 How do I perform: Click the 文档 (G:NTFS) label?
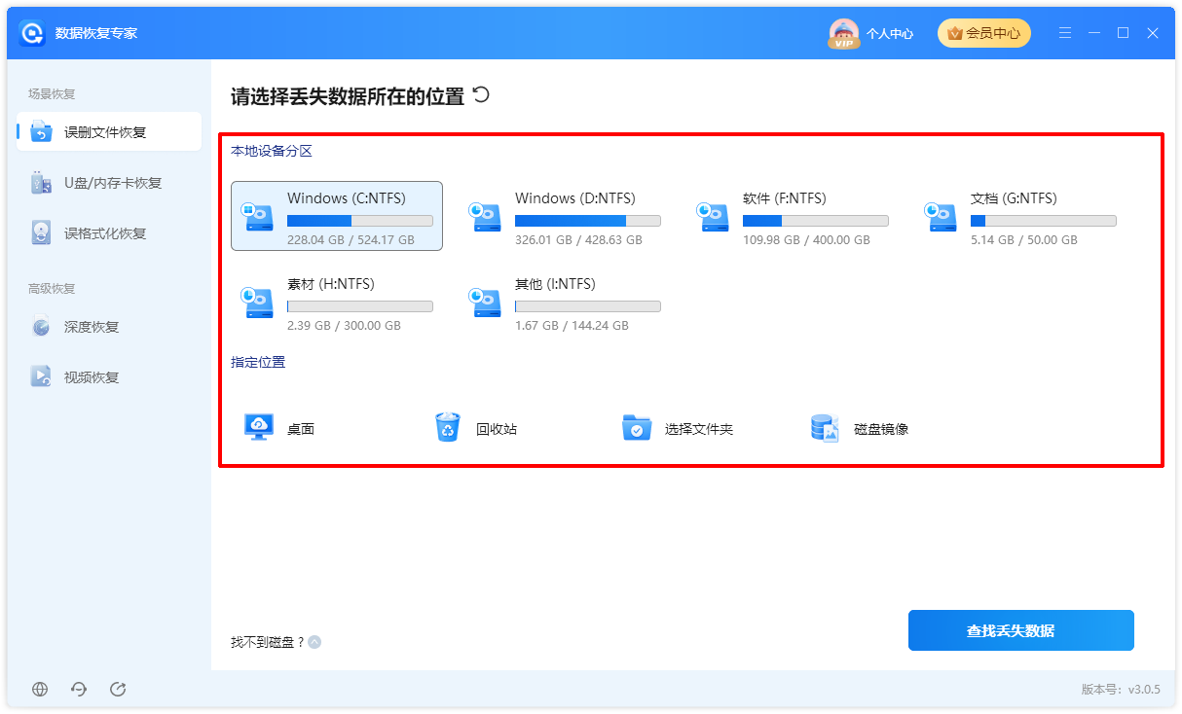point(1013,198)
